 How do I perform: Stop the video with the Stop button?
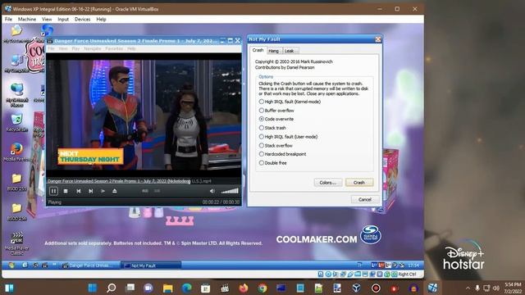[66, 191]
